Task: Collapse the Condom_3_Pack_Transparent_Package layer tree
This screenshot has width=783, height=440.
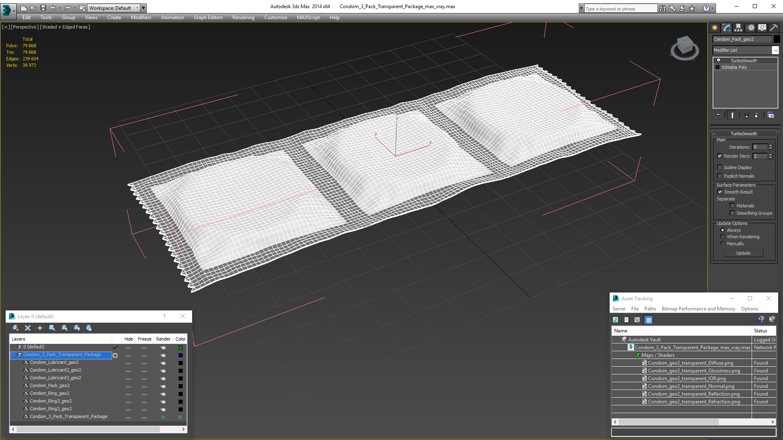Action: click(x=13, y=355)
